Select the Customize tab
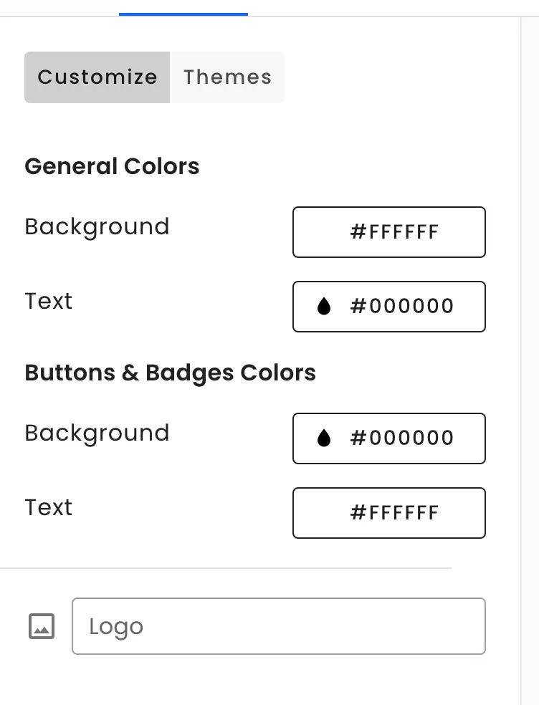 (x=97, y=77)
